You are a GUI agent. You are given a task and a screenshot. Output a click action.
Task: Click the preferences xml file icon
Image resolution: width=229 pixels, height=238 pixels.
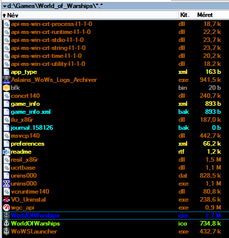pos(6,144)
